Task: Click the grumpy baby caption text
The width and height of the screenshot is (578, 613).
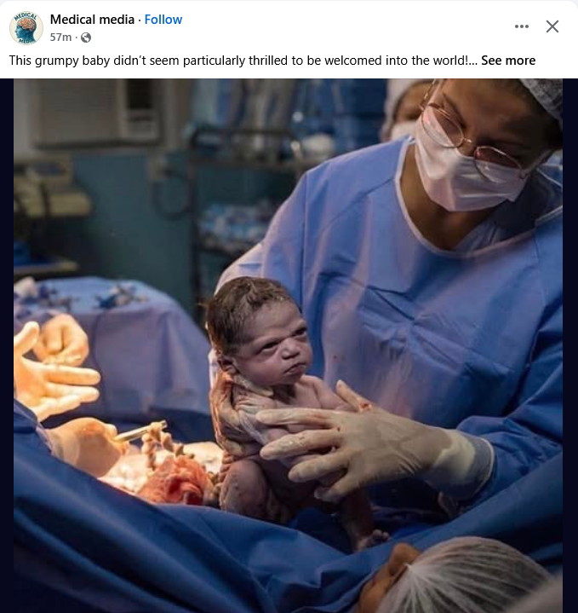Action: click(238, 61)
